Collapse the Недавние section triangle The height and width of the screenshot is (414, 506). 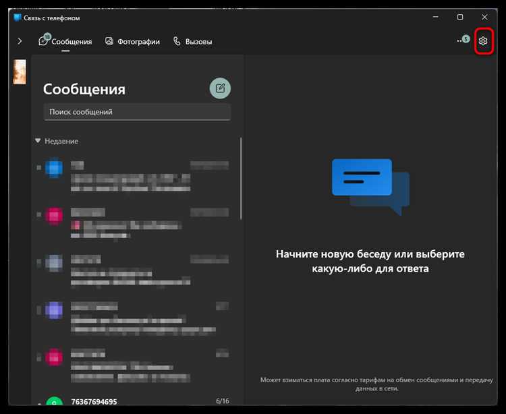click(38, 141)
